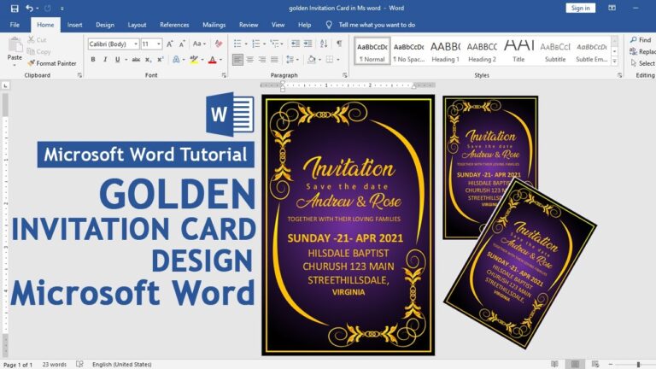Open the Customize Quick Access Toolbar dropdown
Image resolution: width=656 pixels, height=369 pixels.
click(61, 9)
